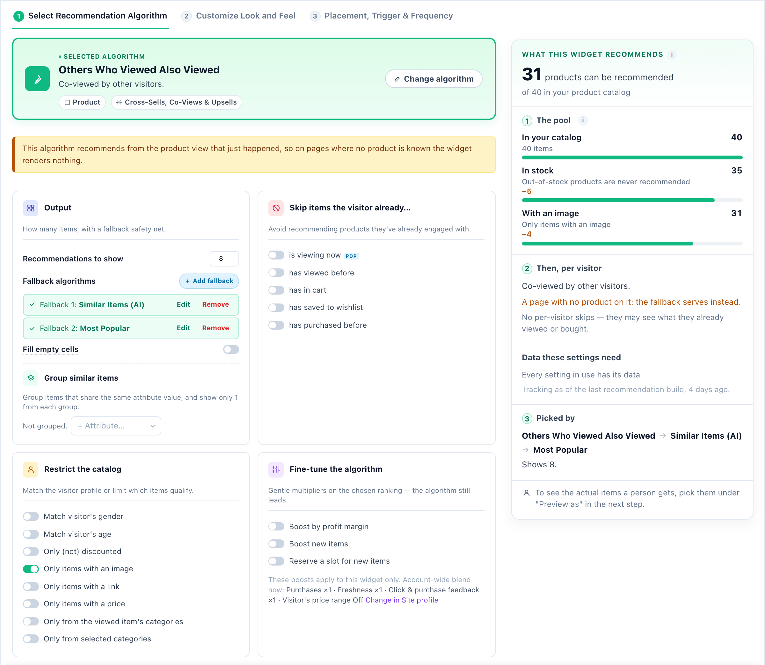Open the Attribute grouping dropdown
This screenshot has width=765, height=665.
tap(116, 426)
